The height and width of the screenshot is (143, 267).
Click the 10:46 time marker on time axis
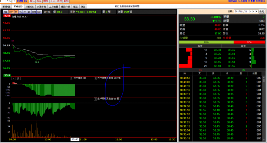coord(75,139)
